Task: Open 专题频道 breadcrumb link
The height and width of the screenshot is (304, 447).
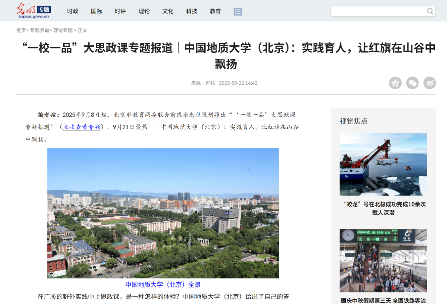Action: (x=39, y=31)
